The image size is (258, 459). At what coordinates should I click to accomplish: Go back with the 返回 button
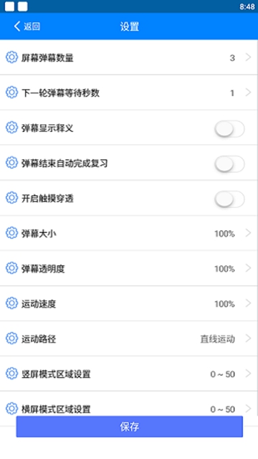point(27,27)
